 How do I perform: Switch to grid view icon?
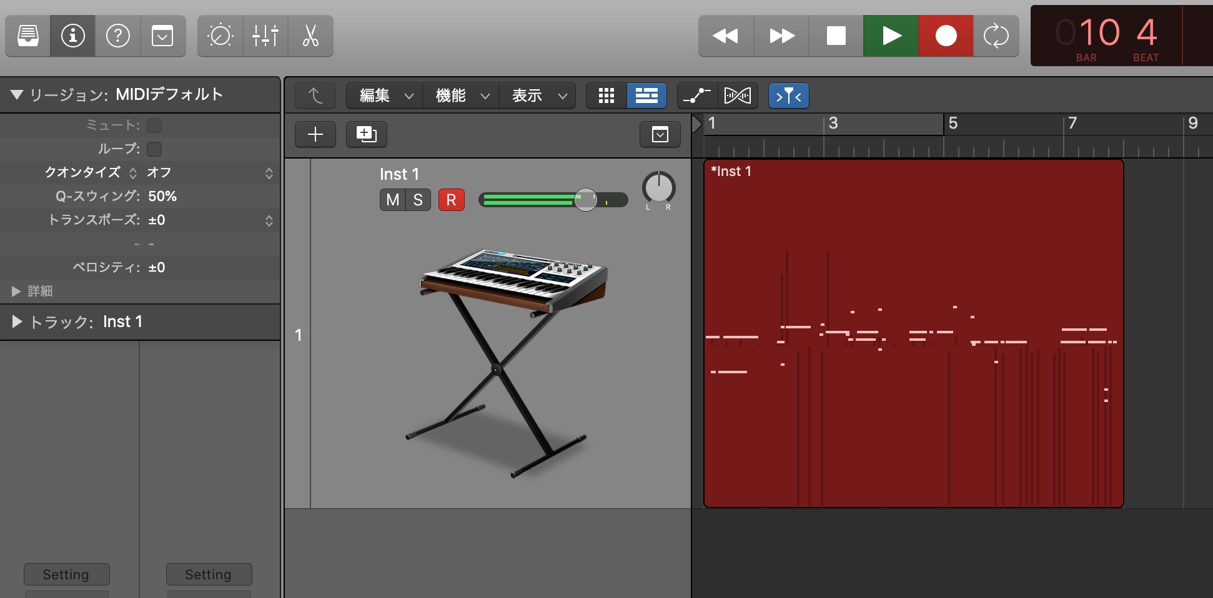tap(606, 96)
